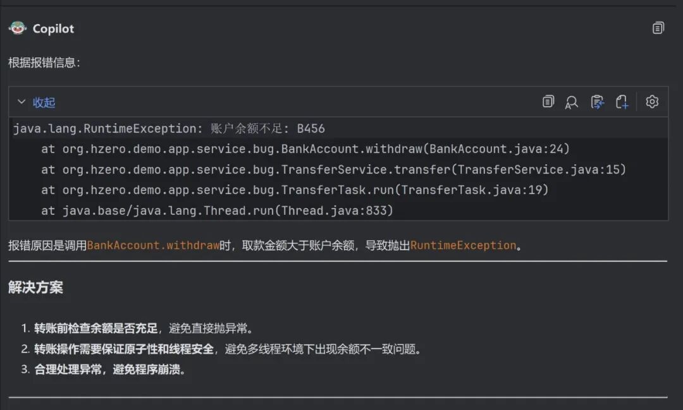Click the Copilot name label
The height and width of the screenshot is (410, 683).
click(53, 29)
